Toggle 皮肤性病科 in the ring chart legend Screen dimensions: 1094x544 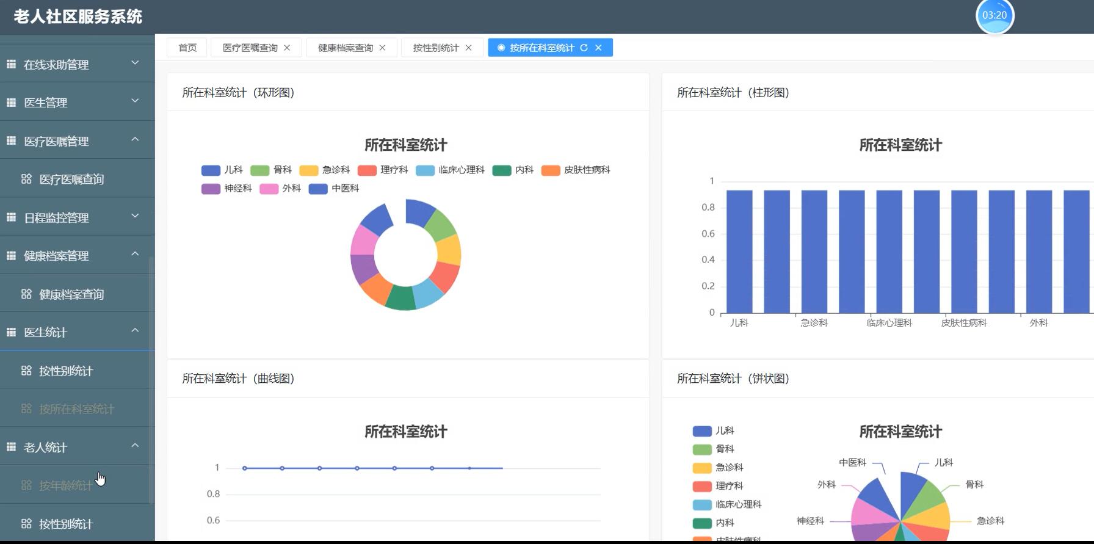click(x=576, y=170)
